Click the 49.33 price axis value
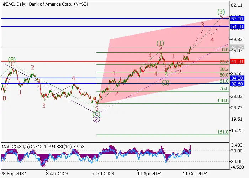The image size is (249, 178). (237, 40)
